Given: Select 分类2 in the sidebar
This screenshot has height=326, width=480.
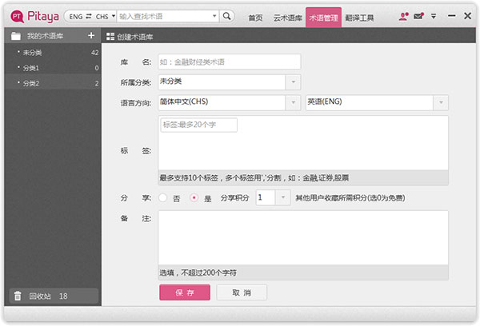Looking at the screenshot, I should (x=53, y=83).
